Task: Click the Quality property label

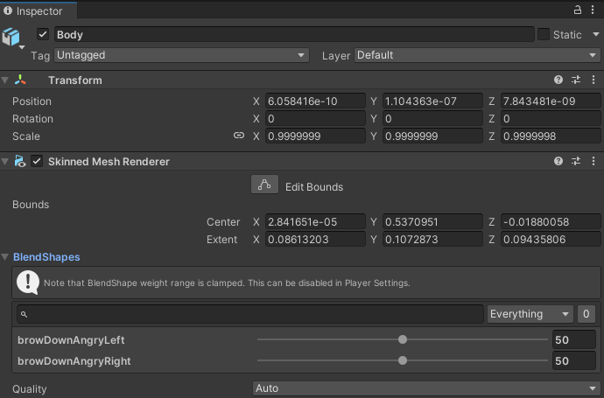Action: click(x=29, y=389)
